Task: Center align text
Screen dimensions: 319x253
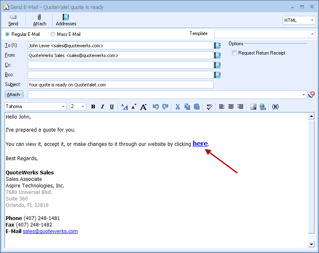Action: [x=231, y=107]
